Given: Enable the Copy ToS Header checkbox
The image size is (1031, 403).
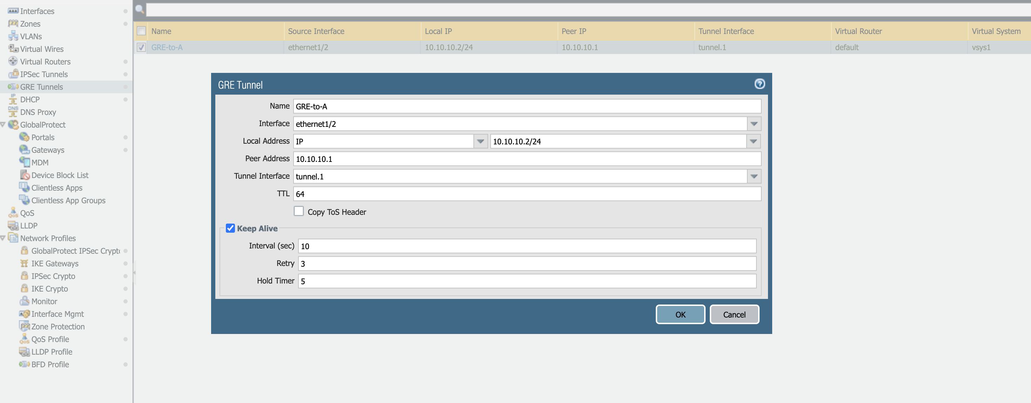Looking at the screenshot, I should point(298,212).
